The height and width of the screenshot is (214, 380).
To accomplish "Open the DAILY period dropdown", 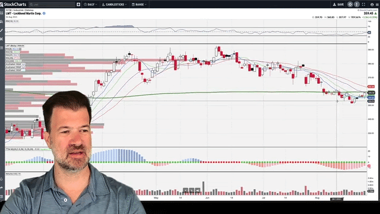I will coord(90,4).
